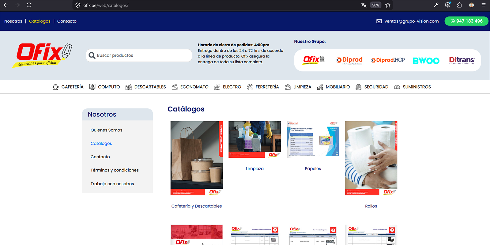Go back with the browser back arrow

6,5
